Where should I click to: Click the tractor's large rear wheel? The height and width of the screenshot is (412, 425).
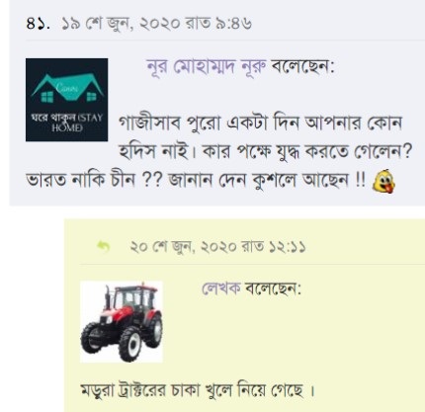(130, 344)
